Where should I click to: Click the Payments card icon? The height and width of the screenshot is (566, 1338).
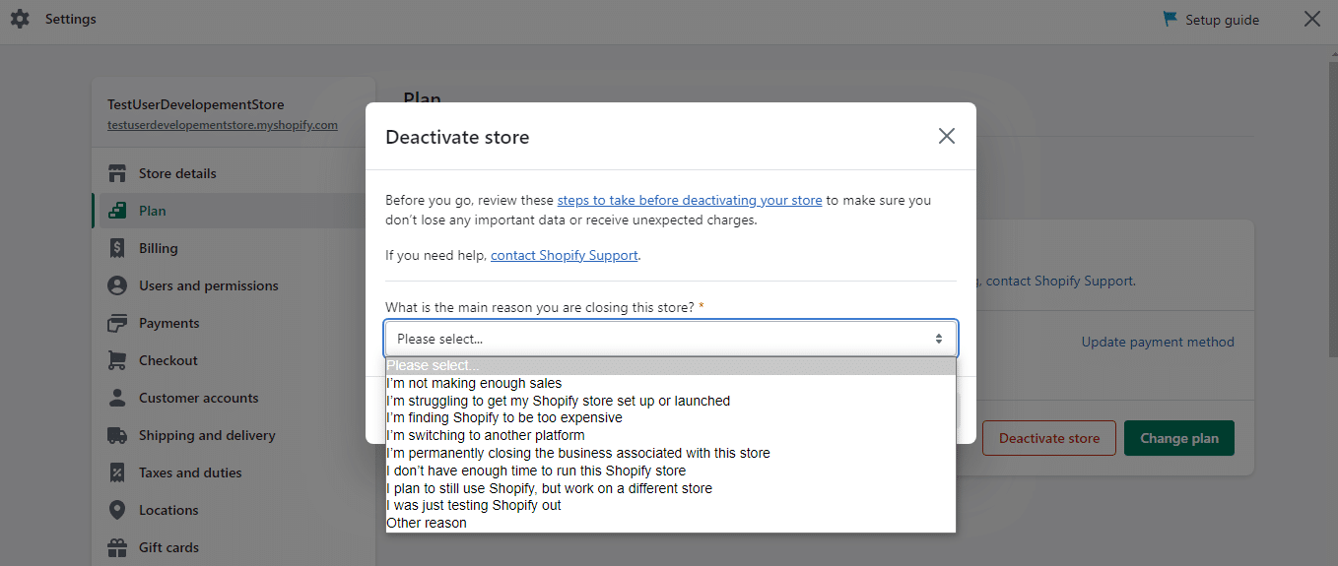[x=117, y=323]
